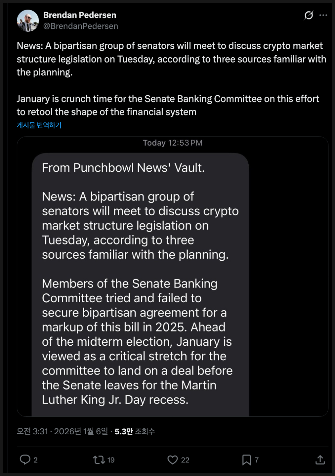
Task: Like the post with the heart icon
Action: tap(172, 460)
